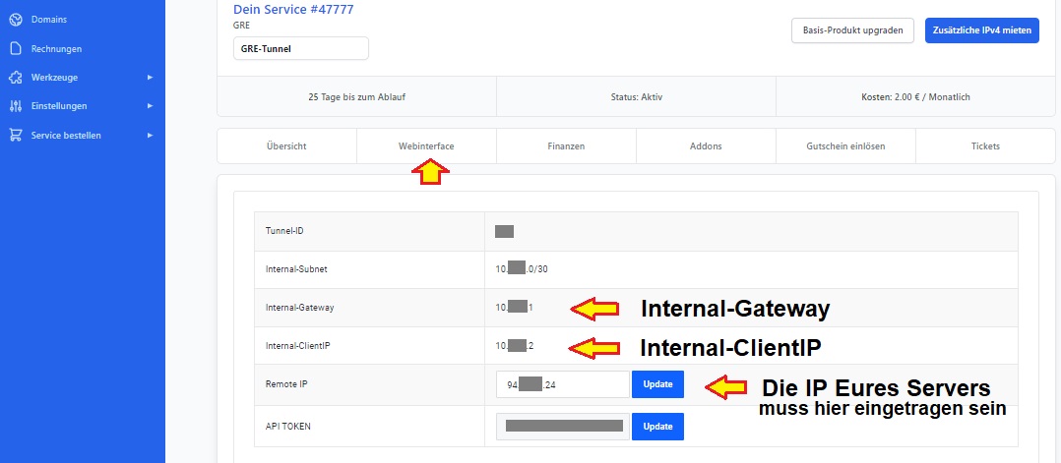Select the Addons tab
1061x463 pixels.
click(706, 146)
